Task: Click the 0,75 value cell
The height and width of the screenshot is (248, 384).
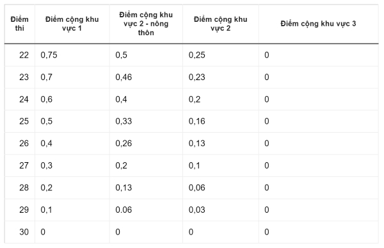Action: click(72, 55)
